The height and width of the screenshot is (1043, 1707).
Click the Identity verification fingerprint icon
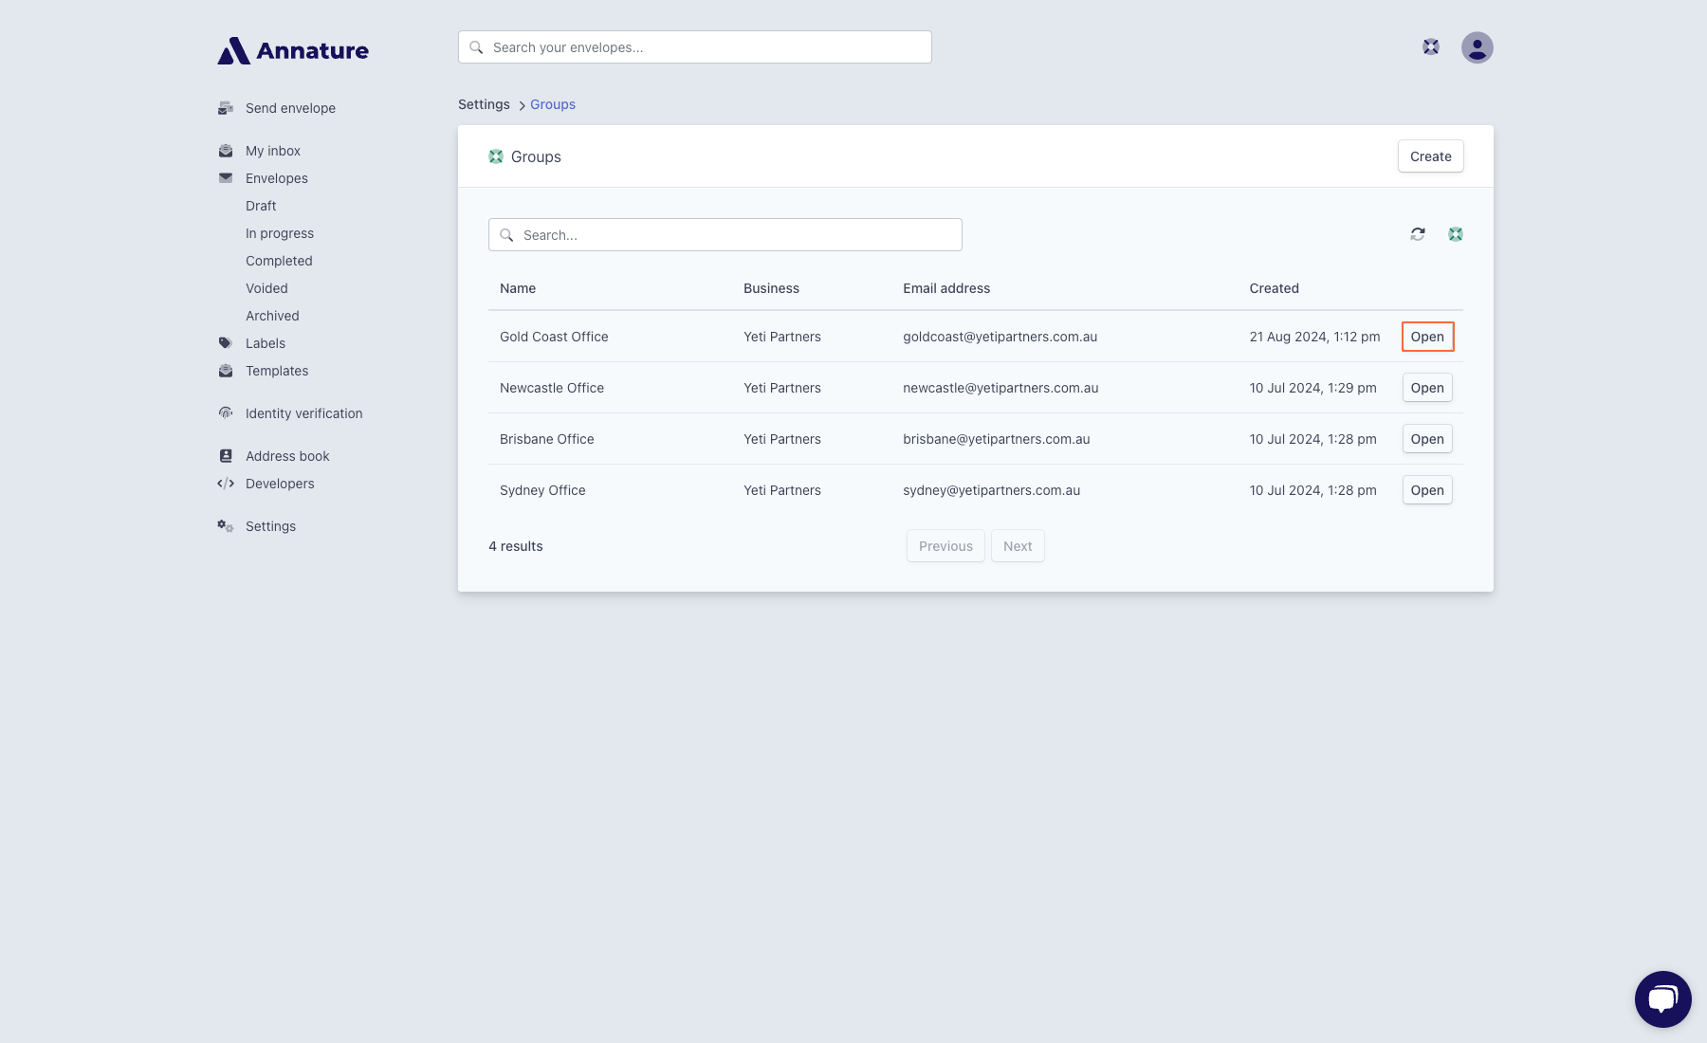click(x=226, y=413)
